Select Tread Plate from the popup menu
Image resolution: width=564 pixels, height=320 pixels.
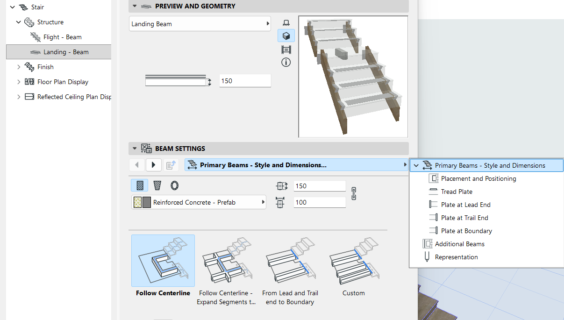(457, 192)
